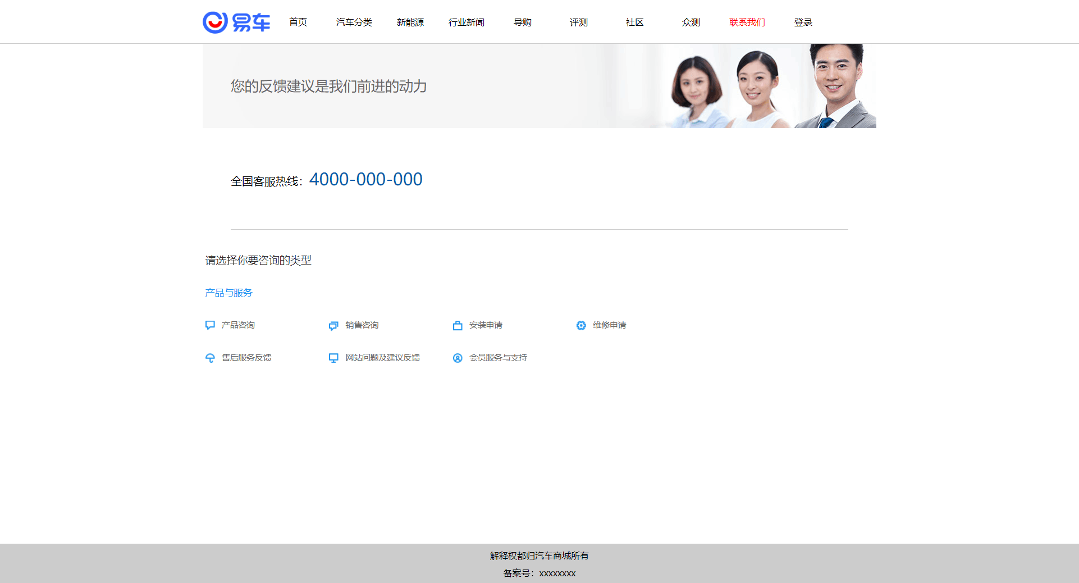This screenshot has height=583, width=1079.
Task: Open the 会员服务与支持 link
Action: click(x=498, y=358)
